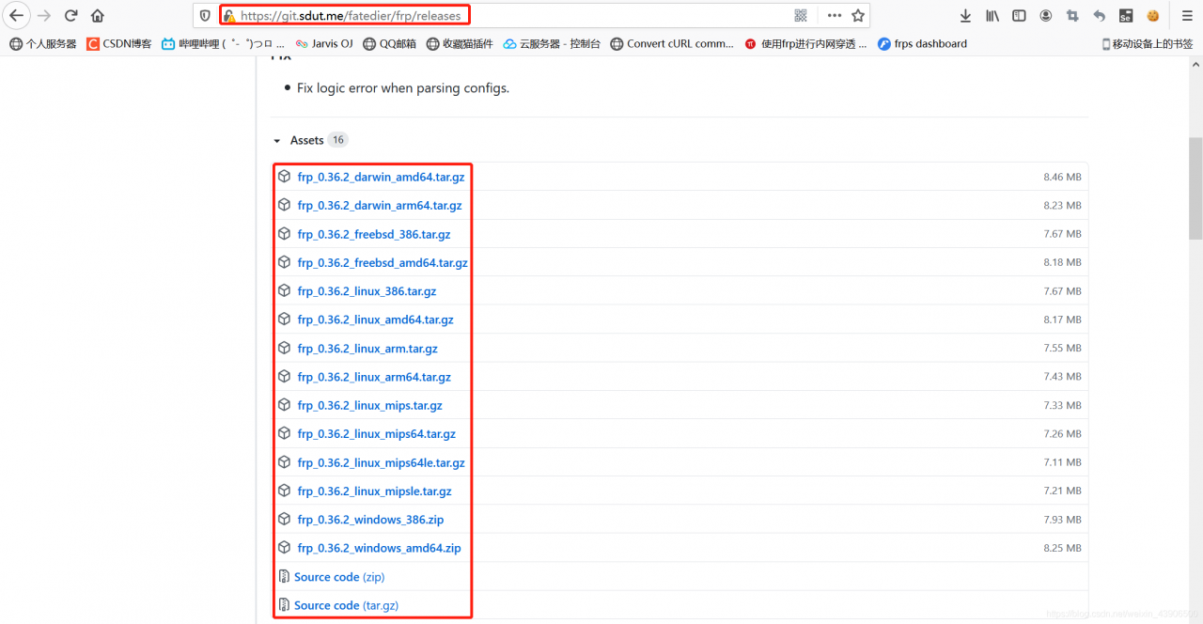Open the Firefox account icon
This screenshot has height=624, width=1203.
click(x=1046, y=15)
